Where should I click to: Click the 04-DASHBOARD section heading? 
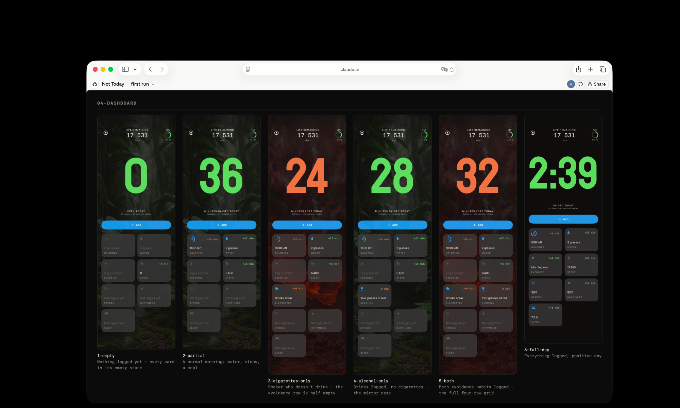point(117,103)
